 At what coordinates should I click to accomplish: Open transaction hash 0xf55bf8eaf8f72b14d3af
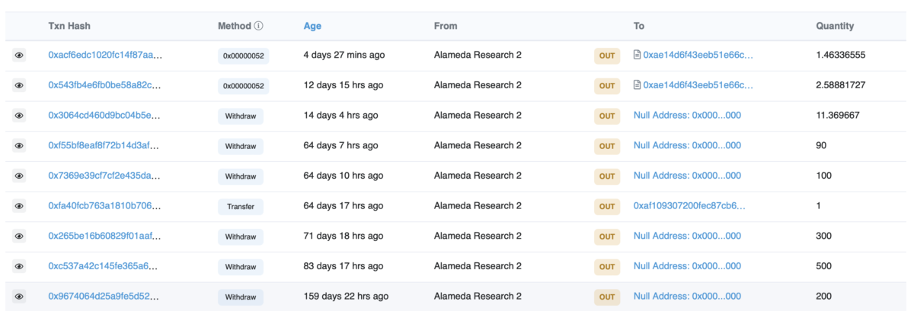104,145
